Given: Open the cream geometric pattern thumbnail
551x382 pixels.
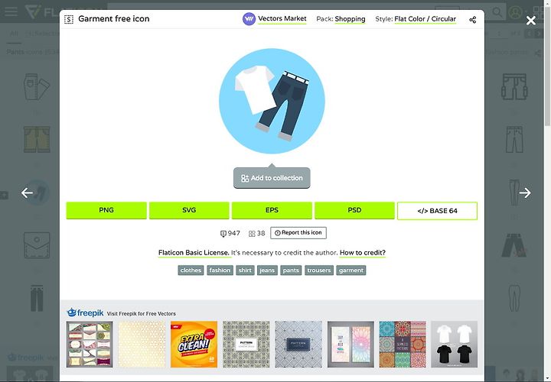Looking at the screenshot, I should (142, 344).
